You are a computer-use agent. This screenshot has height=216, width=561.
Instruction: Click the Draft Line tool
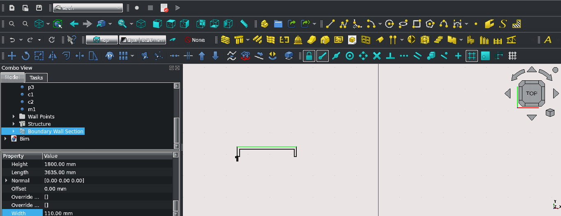click(x=330, y=24)
